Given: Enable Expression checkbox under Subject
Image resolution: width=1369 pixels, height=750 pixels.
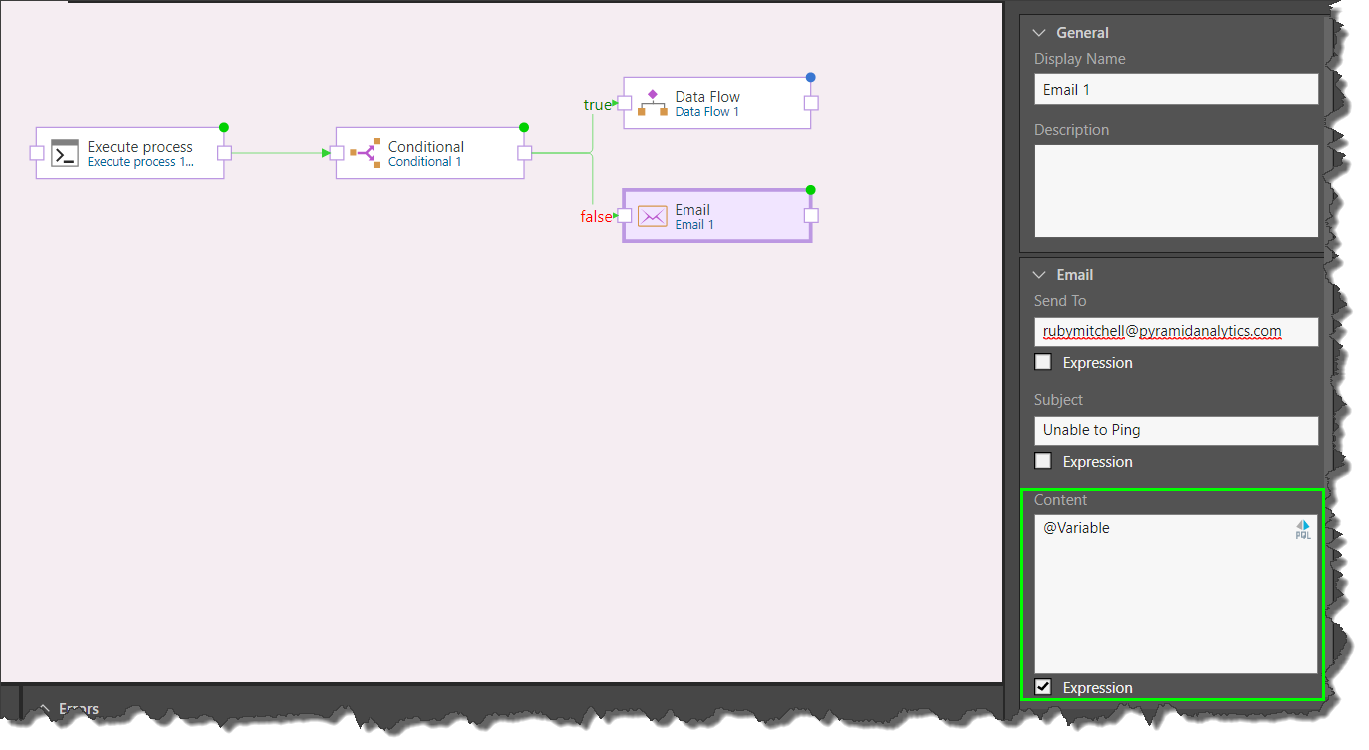Looking at the screenshot, I should 1043,461.
